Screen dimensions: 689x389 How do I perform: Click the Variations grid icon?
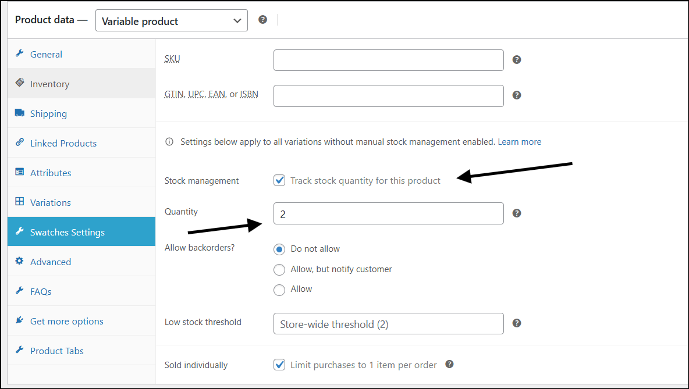click(19, 202)
